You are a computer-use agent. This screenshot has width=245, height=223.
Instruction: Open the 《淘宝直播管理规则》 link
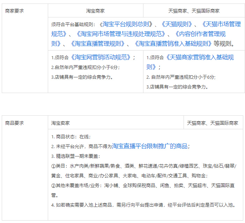(x=97, y=44)
